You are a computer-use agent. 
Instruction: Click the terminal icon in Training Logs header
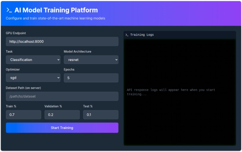(127, 35)
